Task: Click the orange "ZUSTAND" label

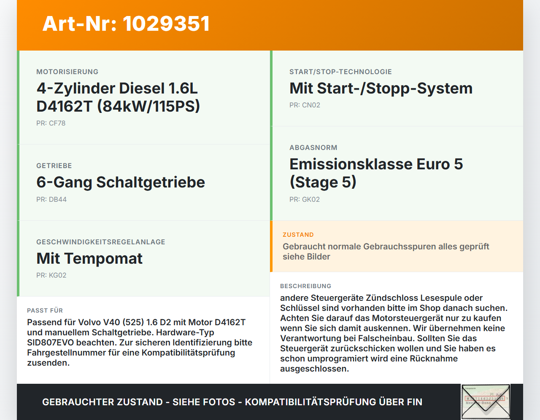Action: pos(298,235)
